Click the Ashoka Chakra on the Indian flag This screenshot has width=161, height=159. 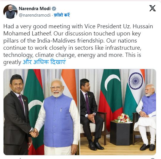(136, 81)
